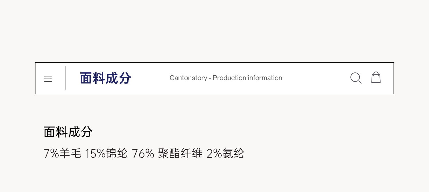
Task: Click the Production information text
Action: pyautogui.click(x=247, y=78)
